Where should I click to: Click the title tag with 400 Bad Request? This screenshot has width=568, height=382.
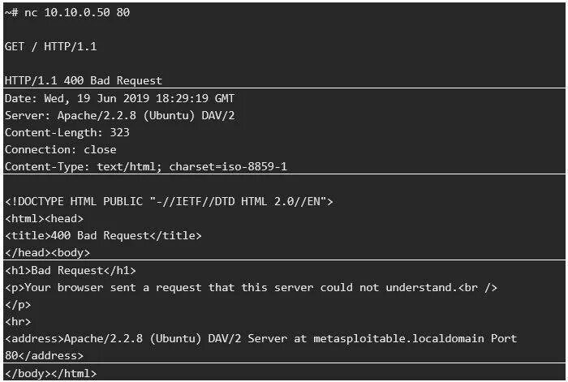click(x=103, y=235)
